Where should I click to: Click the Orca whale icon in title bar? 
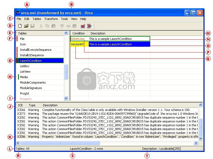coord(18,13)
